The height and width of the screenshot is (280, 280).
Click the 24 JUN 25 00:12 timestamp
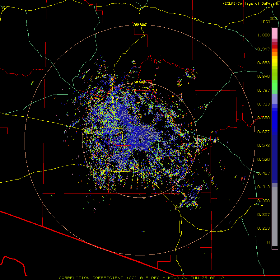coord(203,278)
